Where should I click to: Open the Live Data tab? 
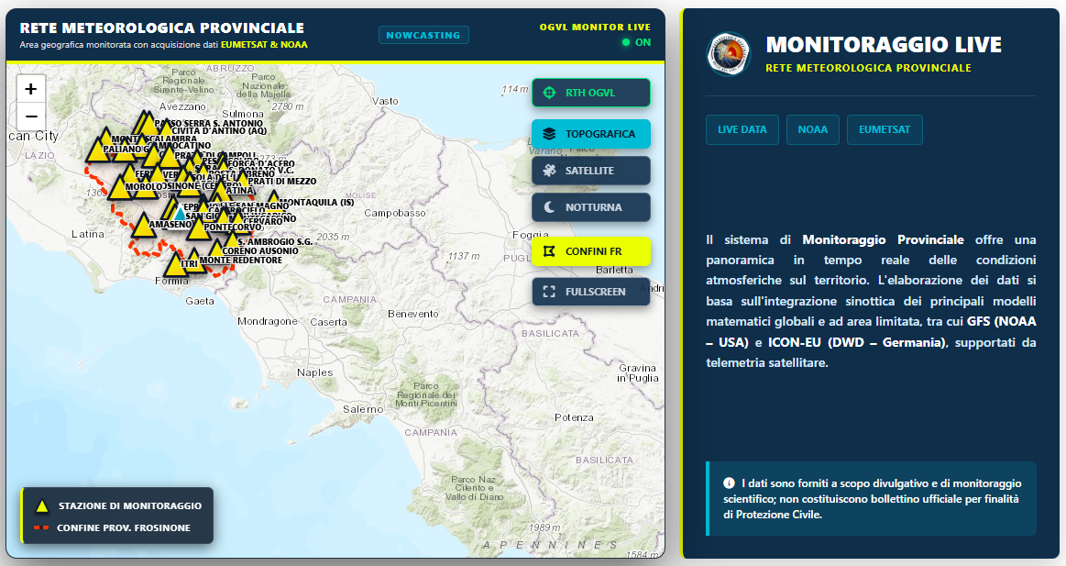tap(742, 129)
